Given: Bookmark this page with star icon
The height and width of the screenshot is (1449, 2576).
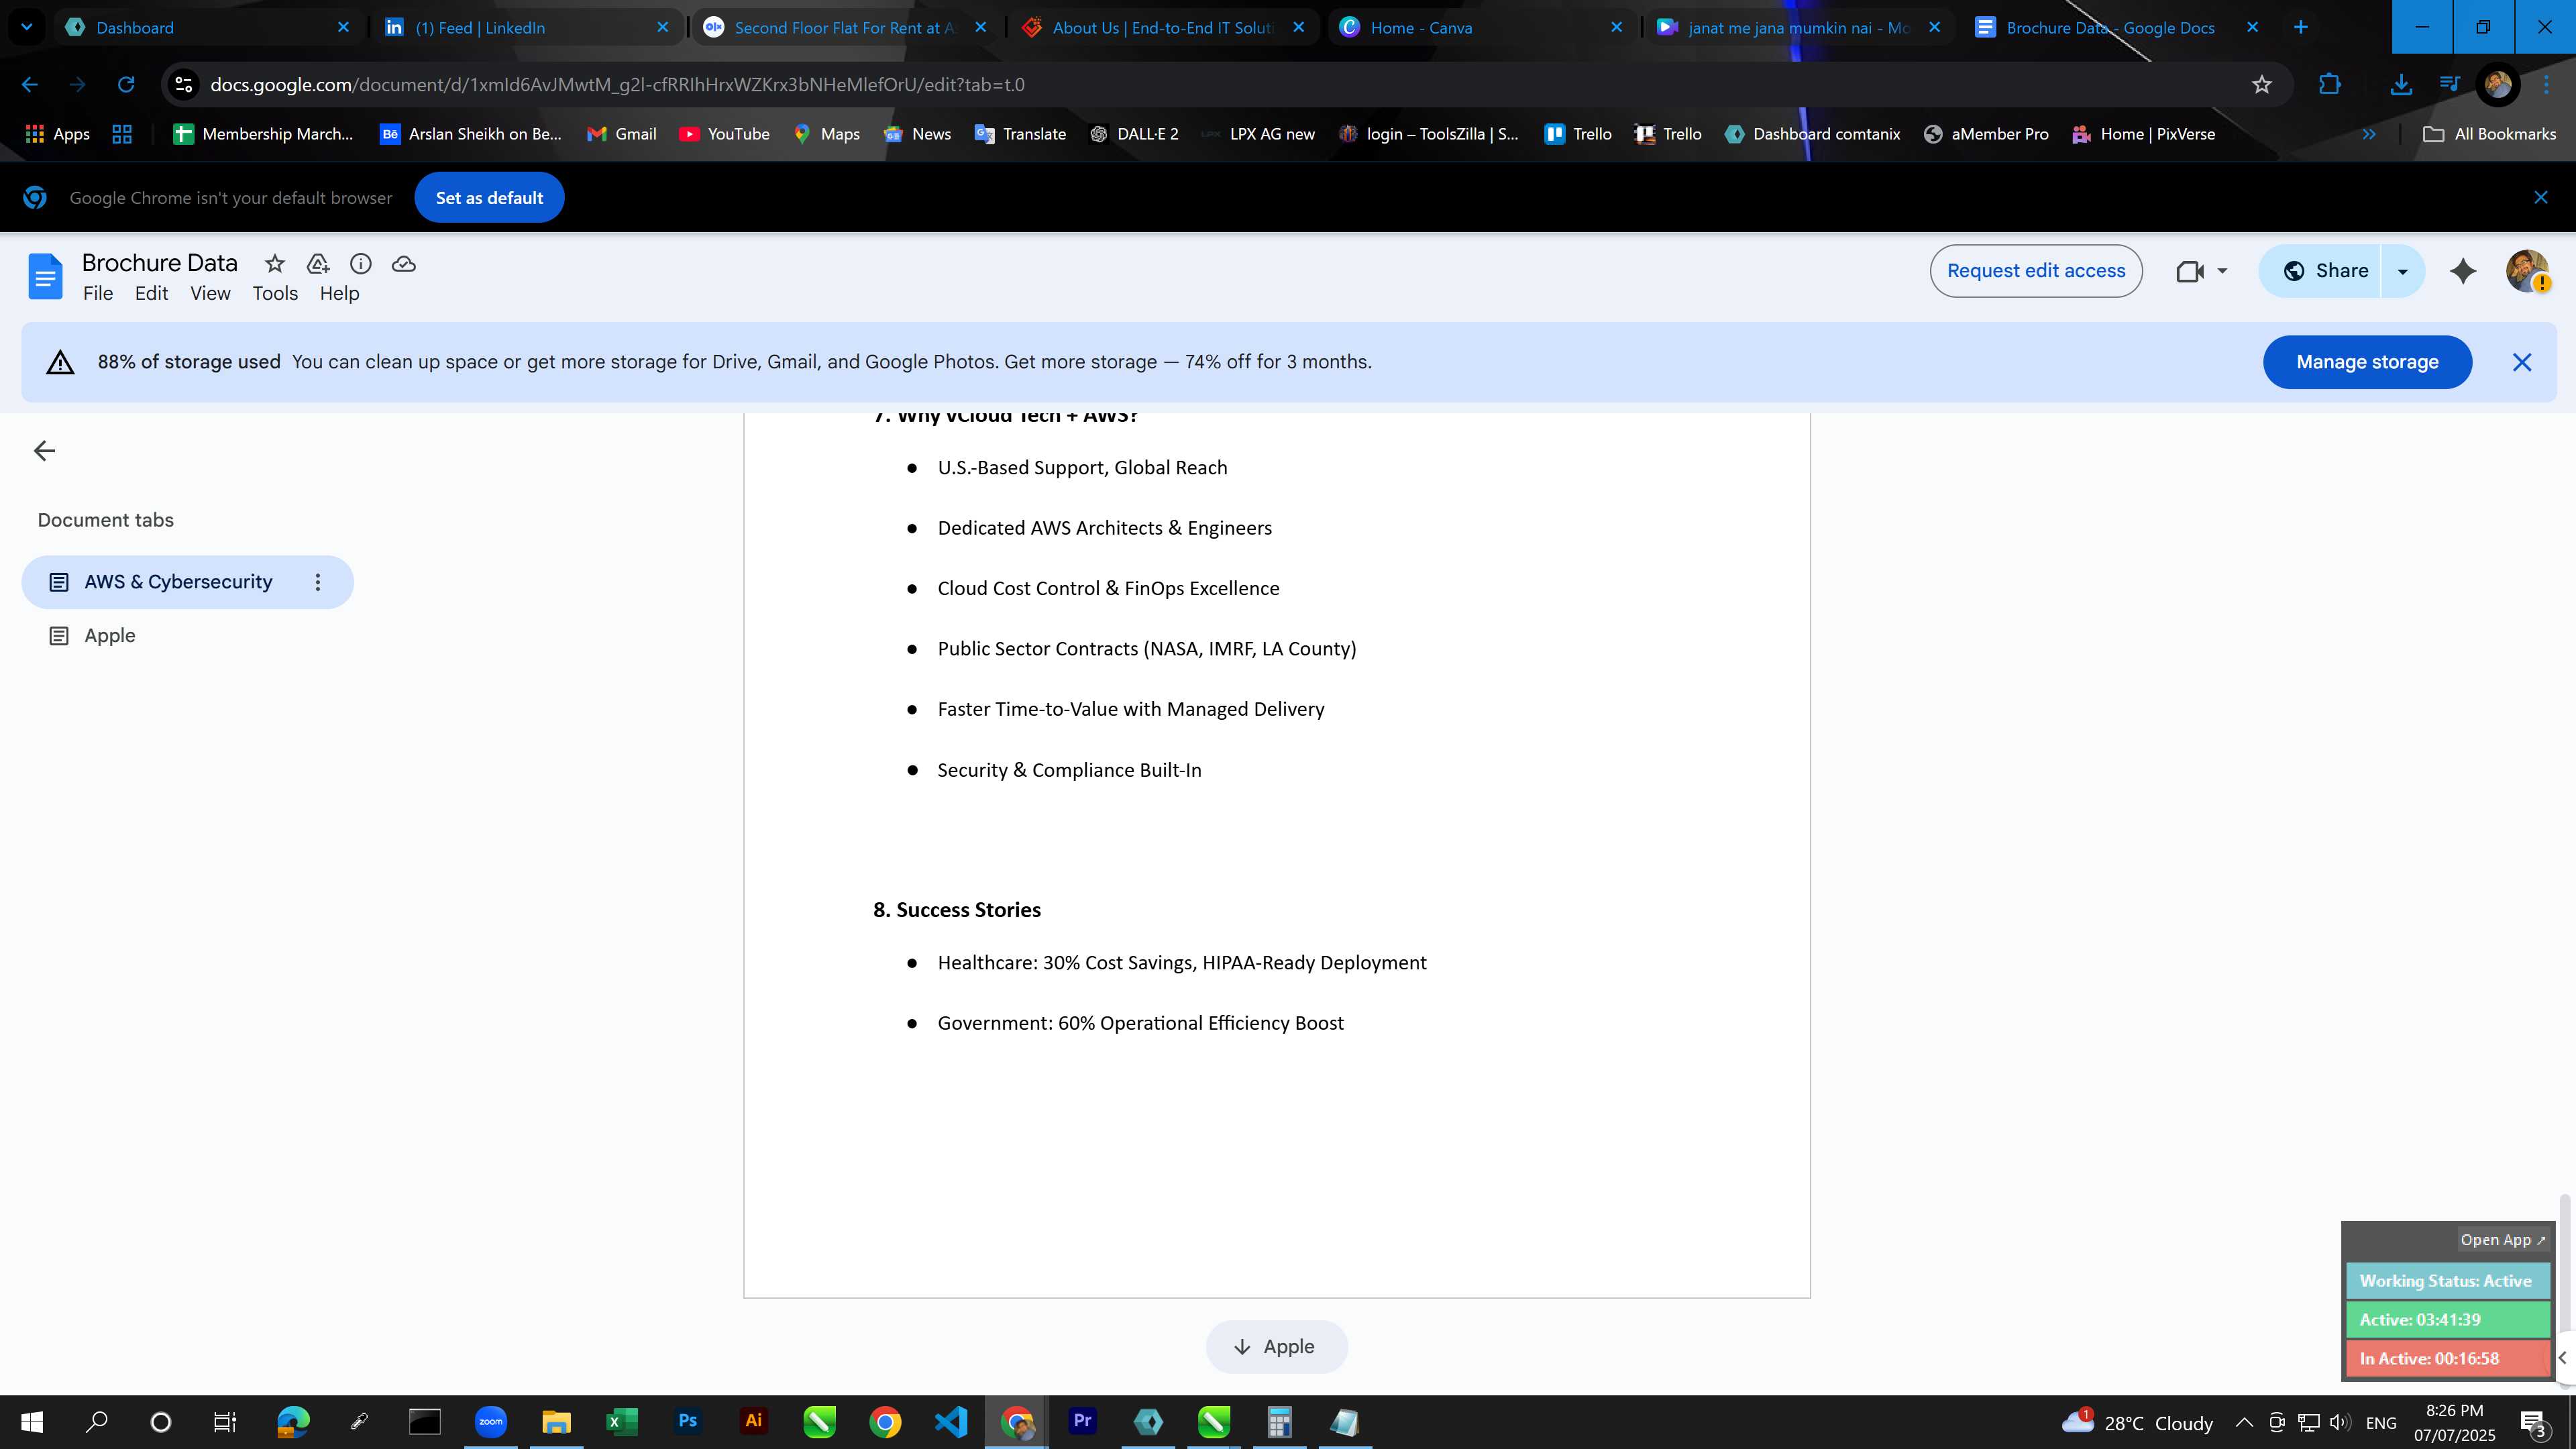Looking at the screenshot, I should click(x=2262, y=85).
